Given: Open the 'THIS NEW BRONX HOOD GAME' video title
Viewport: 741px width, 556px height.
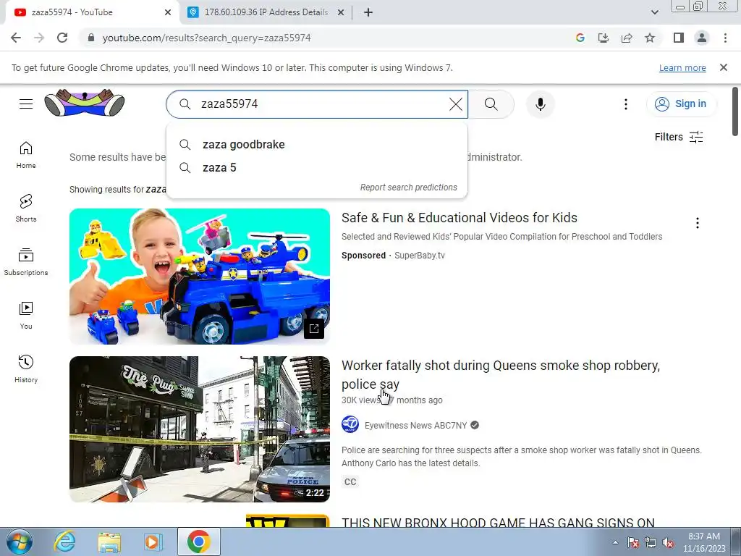Looking at the screenshot, I should (x=498, y=523).
